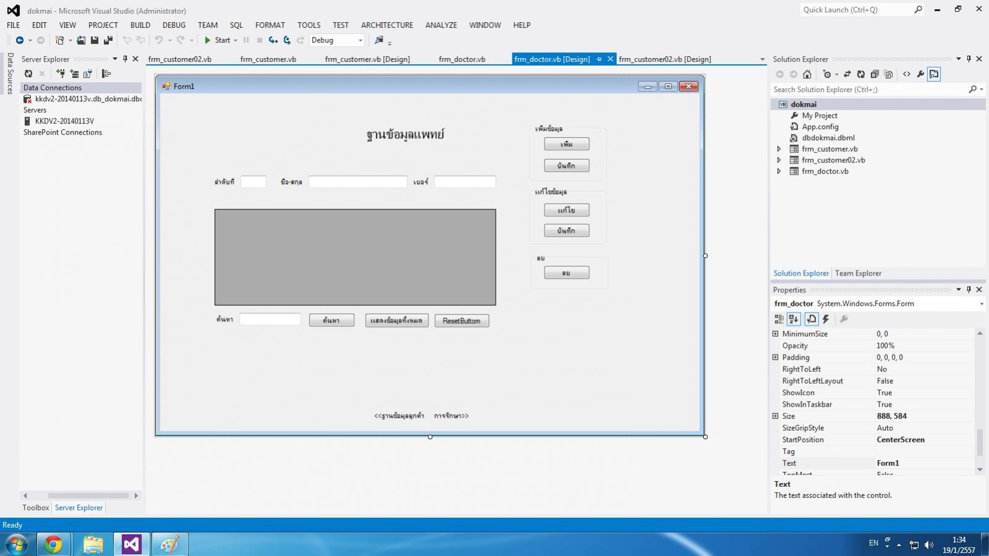The width and height of the screenshot is (989, 556).
Task: Click the ResetButton on the form
Action: click(x=461, y=321)
